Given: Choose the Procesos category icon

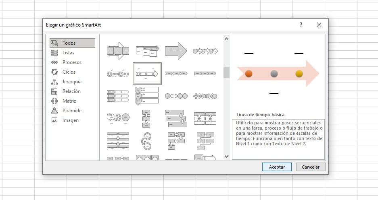Looking at the screenshot, I should click(54, 62).
